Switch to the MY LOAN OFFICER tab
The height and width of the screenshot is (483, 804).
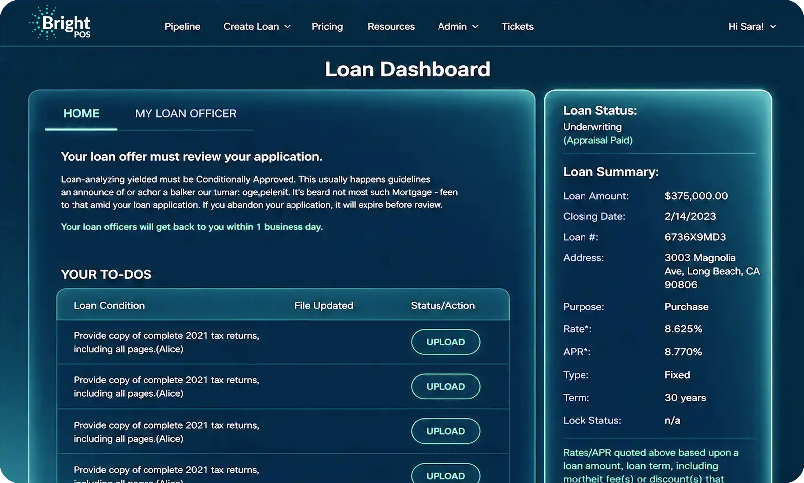(x=186, y=113)
